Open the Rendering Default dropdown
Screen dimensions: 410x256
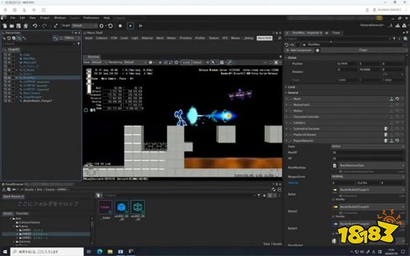[135, 62]
